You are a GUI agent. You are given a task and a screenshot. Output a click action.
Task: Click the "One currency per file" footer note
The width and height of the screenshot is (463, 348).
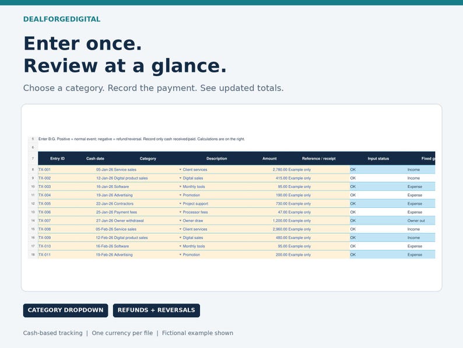coord(122,333)
